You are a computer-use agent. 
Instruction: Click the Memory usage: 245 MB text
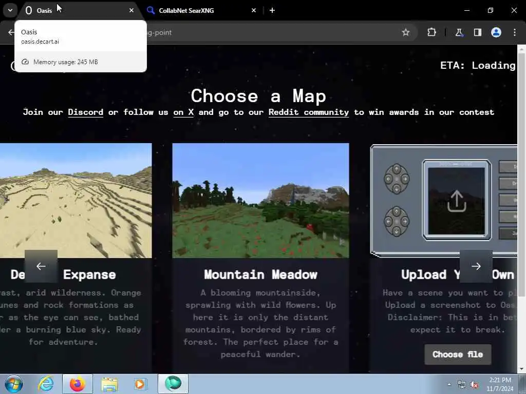66,62
